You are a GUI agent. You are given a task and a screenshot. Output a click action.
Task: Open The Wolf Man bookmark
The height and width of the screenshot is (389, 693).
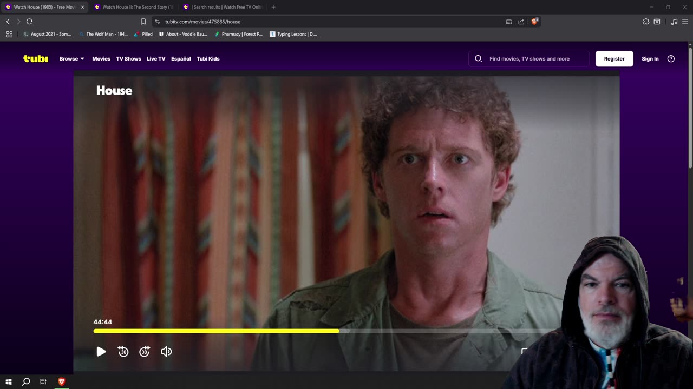point(103,34)
